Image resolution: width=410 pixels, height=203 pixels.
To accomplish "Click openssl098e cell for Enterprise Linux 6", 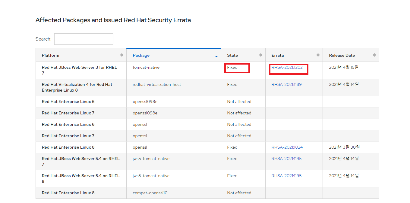I will point(174,102).
